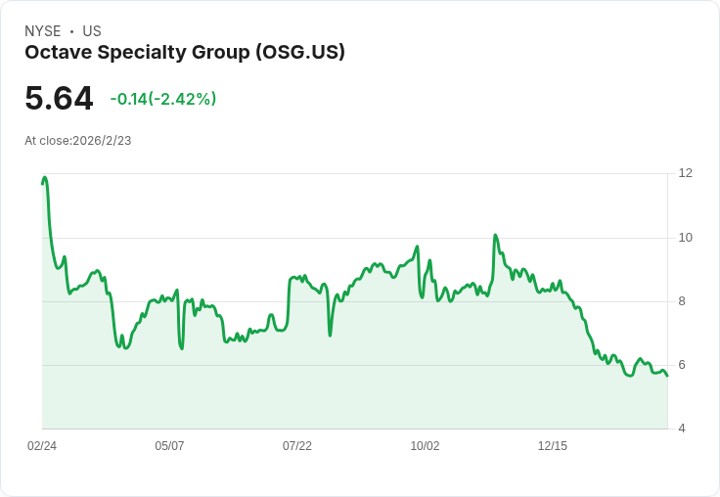
Task: Click the 05/07 date axis label
Action: click(169, 446)
